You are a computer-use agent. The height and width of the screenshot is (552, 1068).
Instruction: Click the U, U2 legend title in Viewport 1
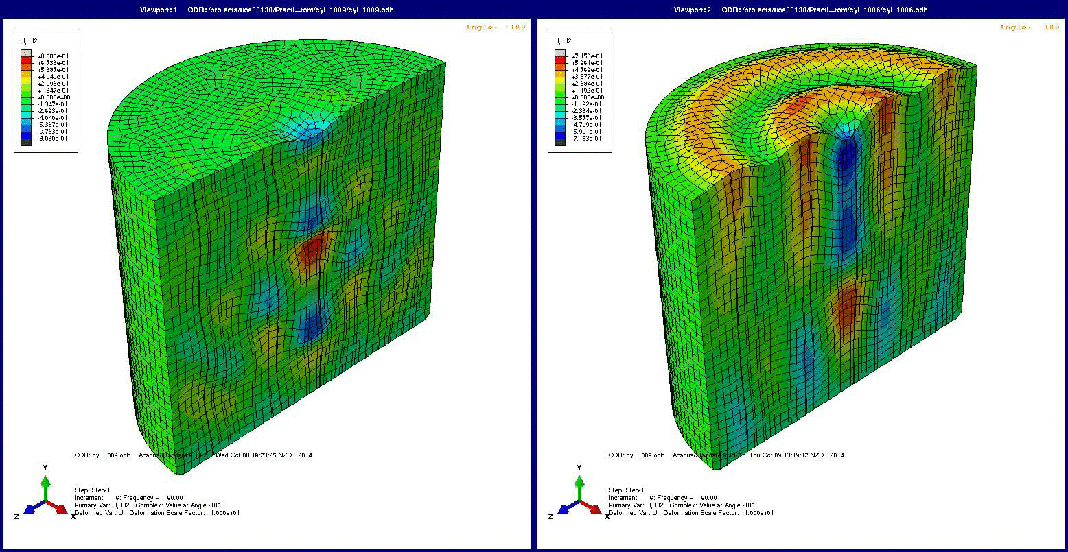click(28, 41)
